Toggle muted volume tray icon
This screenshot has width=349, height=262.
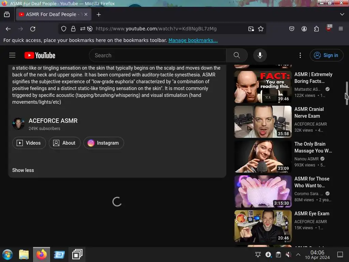tap(288, 254)
